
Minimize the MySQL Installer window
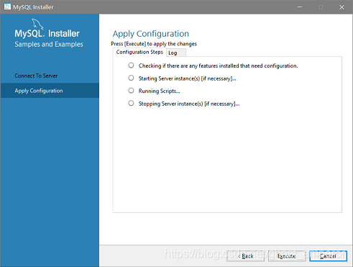[300, 7]
